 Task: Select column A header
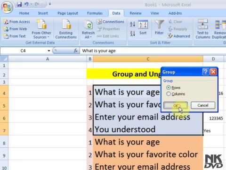tap(48, 59)
